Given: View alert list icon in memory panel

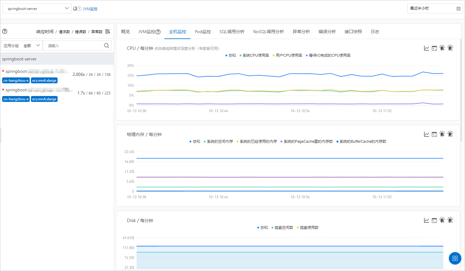Looking at the screenshot, I should 450,134.
